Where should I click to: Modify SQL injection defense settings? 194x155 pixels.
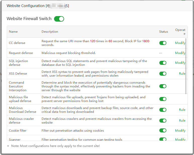[180, 63]
